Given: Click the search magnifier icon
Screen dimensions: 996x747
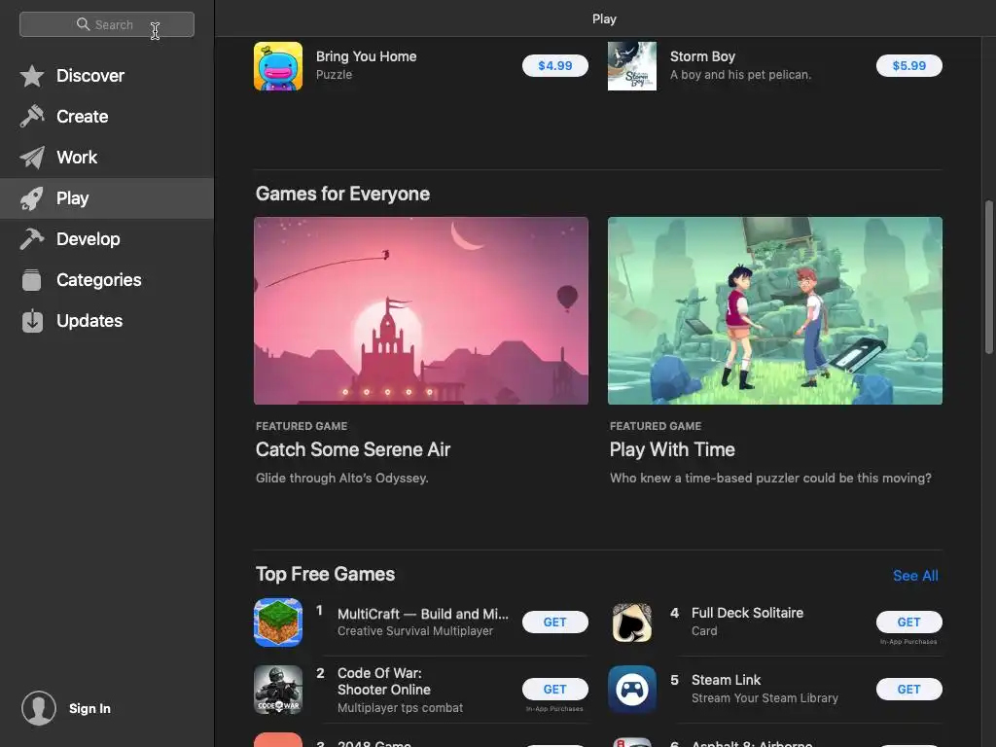Looking at the screenshot, I should [x=83, y=24].
